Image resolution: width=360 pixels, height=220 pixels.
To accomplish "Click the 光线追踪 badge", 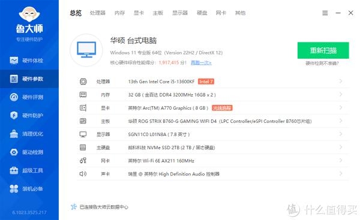I will point(222,108).
